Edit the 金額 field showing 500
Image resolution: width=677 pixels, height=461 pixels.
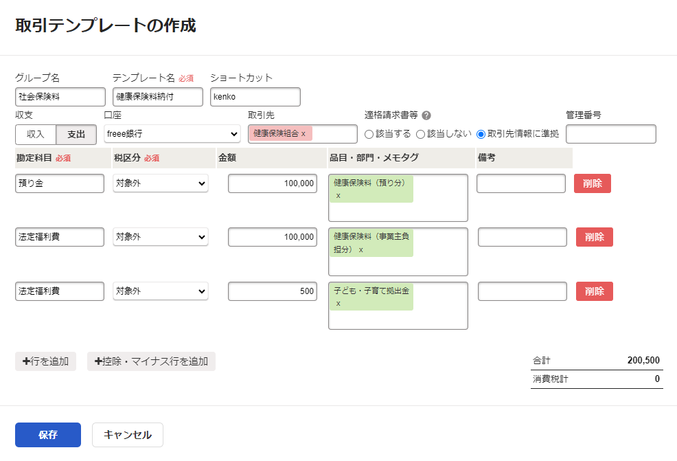coord(273,291)
